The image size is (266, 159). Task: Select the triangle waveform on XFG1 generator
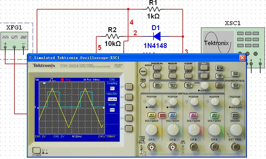[5, 37]
